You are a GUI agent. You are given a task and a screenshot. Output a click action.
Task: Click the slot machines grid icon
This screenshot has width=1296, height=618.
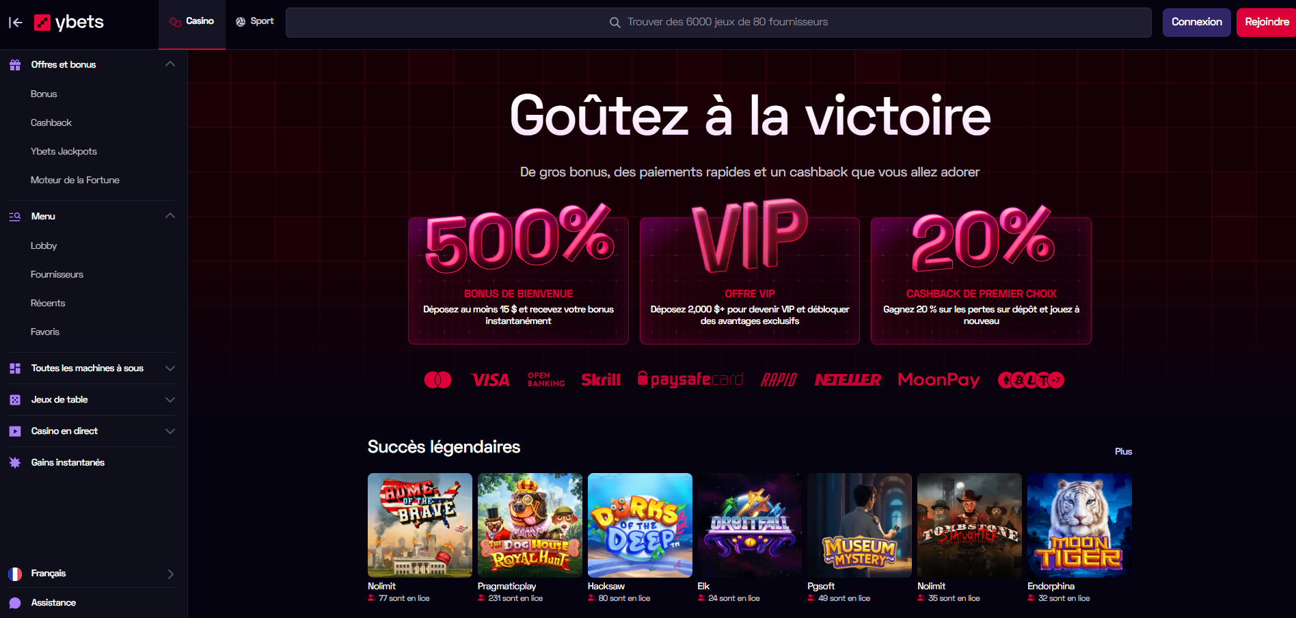[15, 368]
